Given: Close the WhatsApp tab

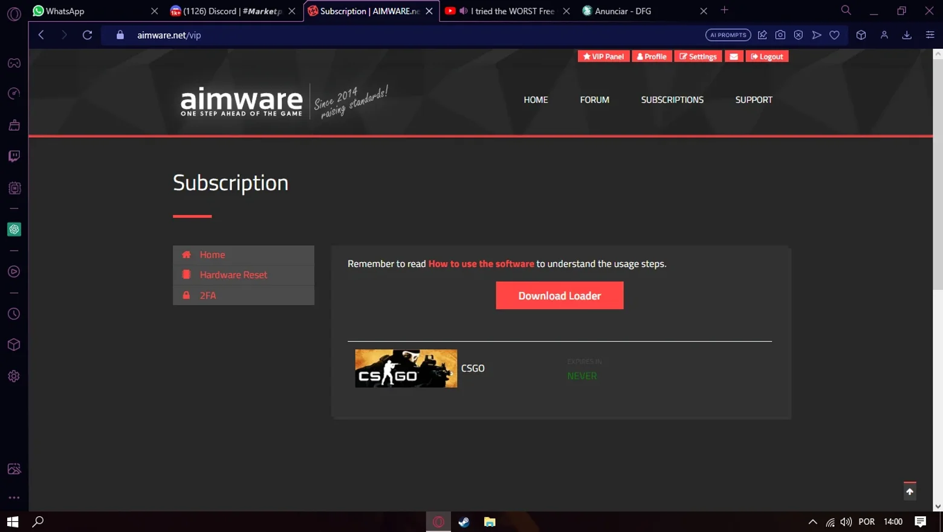Looking at the screenshot, I should [x=154, y=11].
